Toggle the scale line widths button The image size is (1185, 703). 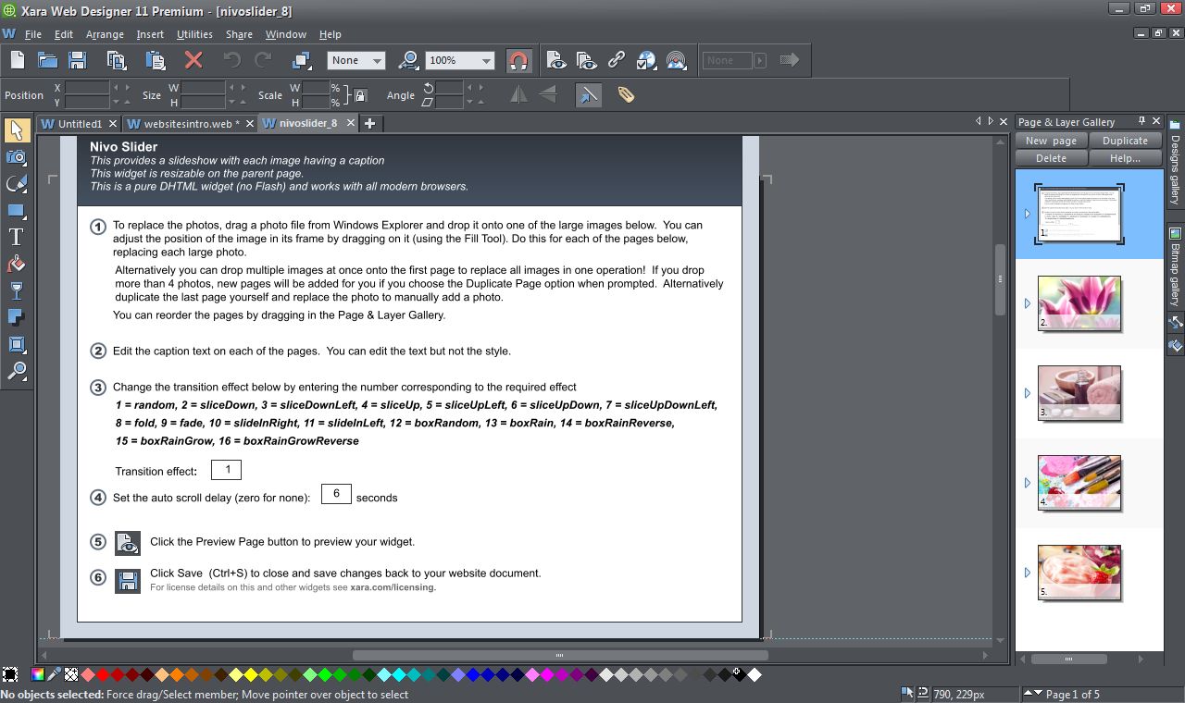tap(588, 94)
